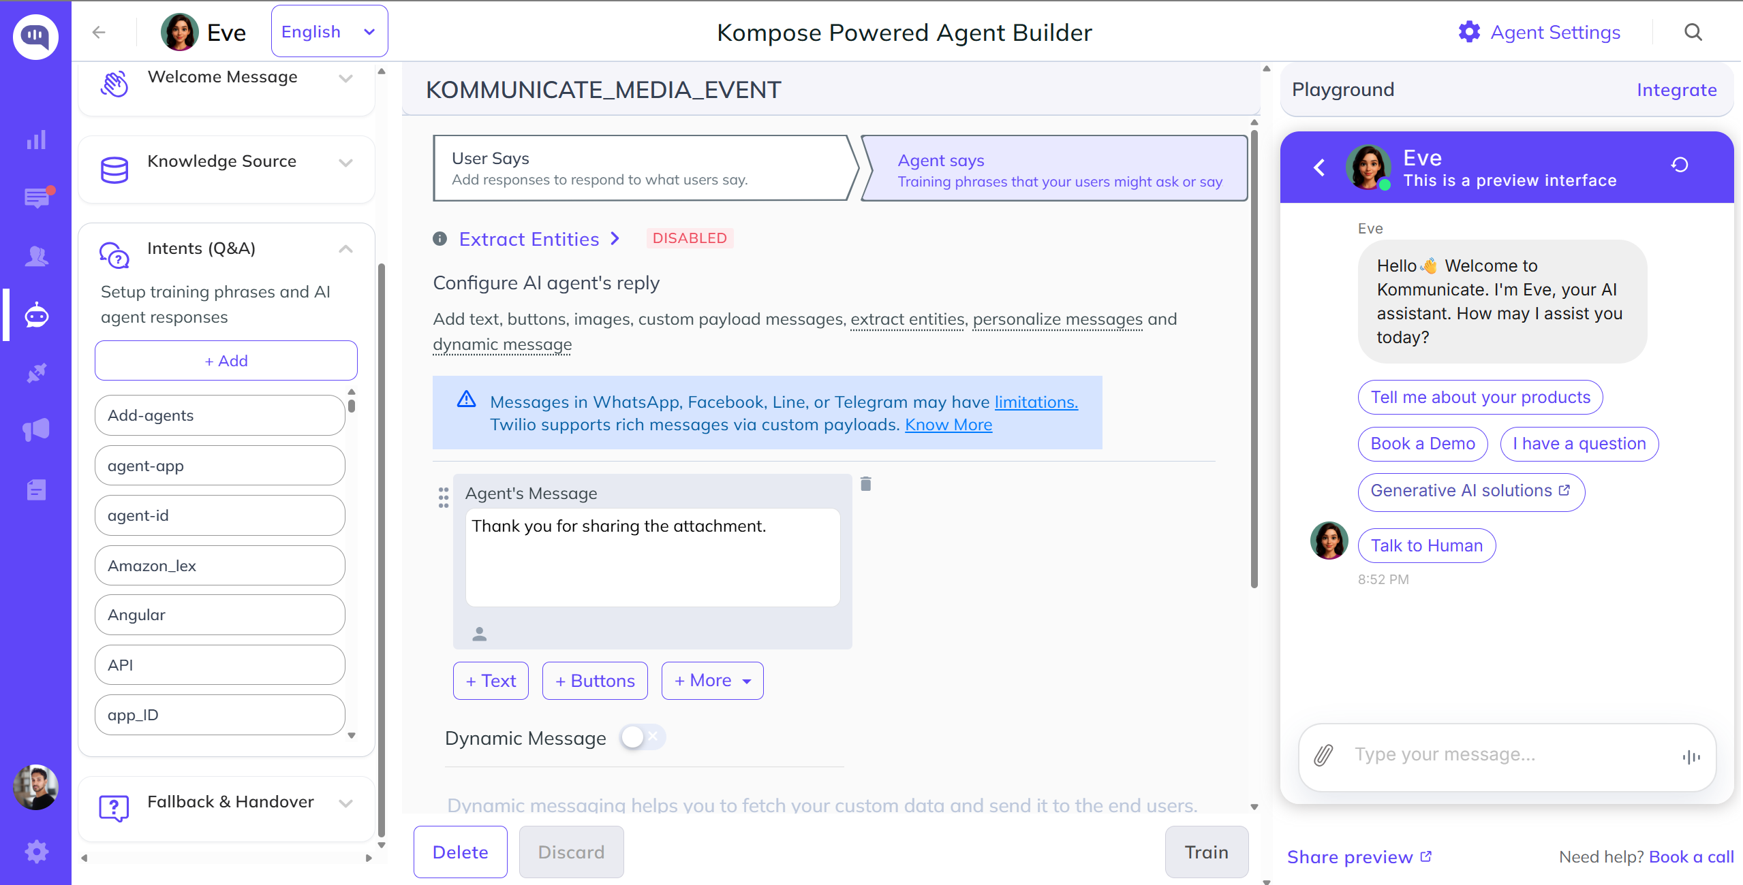Click the search magnifier icon
1743x885 pixels.
point(1693,32)
